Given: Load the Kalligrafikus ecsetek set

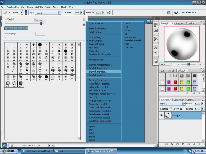Looking at the screenshot, I should tap(99, 87).
